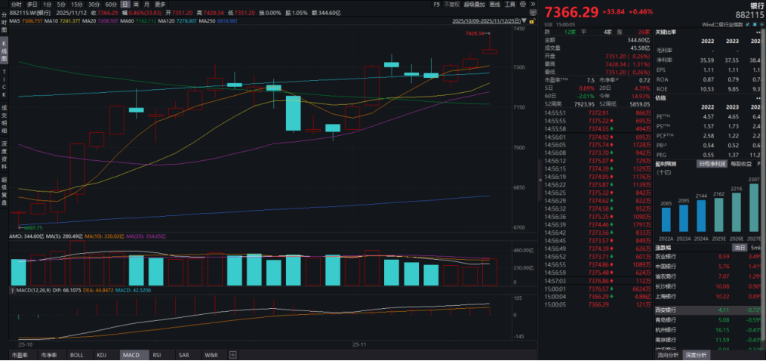Open the 更多 periods dropdown

point(160,4)
